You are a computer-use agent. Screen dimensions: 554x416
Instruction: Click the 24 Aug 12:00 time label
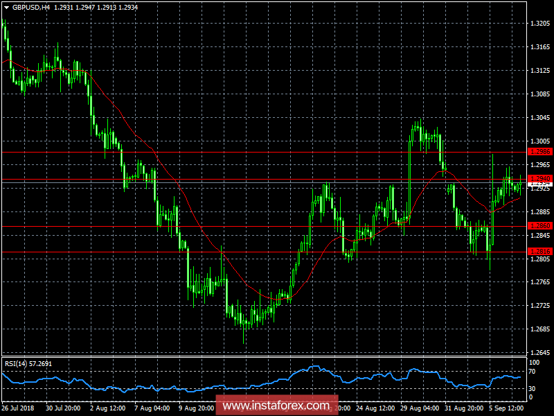[375, 408]
